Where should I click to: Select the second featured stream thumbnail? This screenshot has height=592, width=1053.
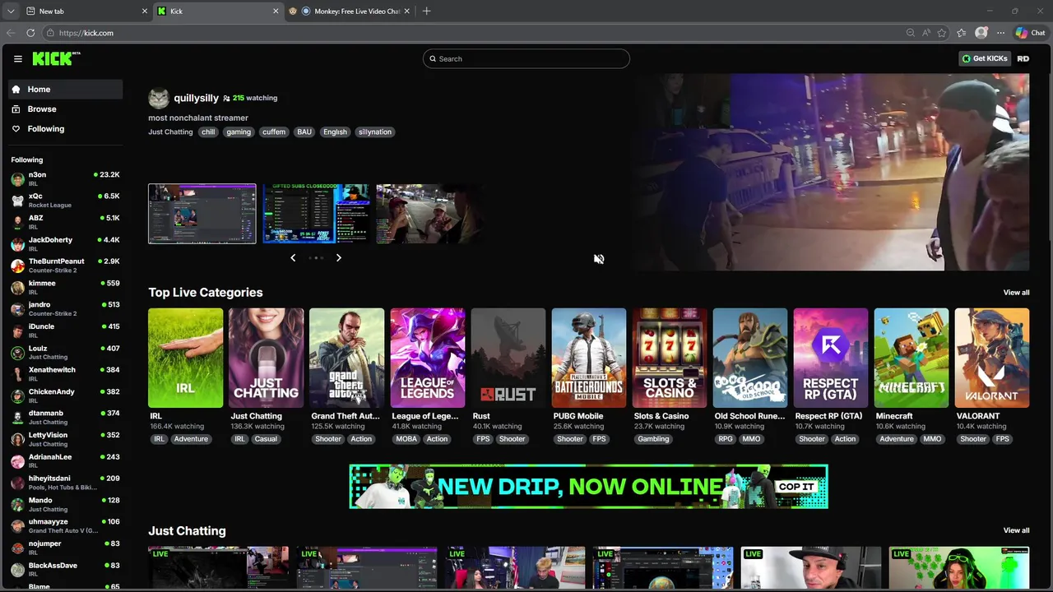click(x=316, y=214)
